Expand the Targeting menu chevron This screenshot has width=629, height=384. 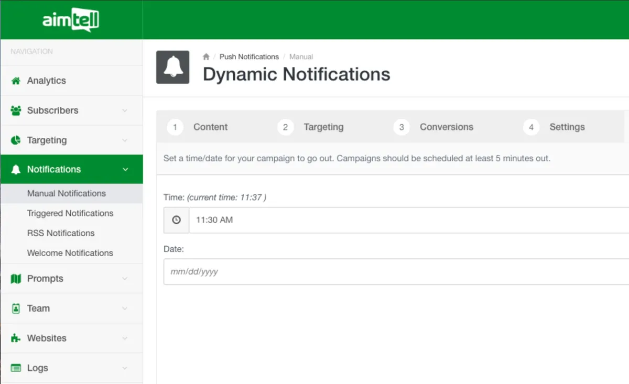(x=125, y=140)
